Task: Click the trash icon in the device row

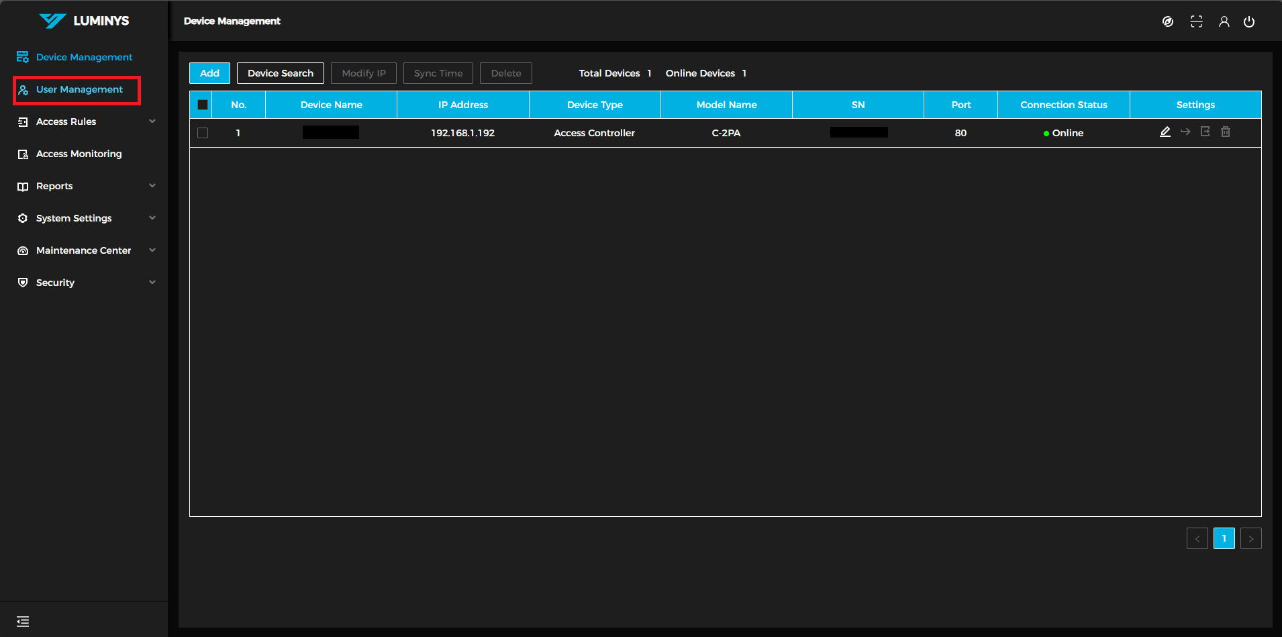Action: tap(1226, 132)
